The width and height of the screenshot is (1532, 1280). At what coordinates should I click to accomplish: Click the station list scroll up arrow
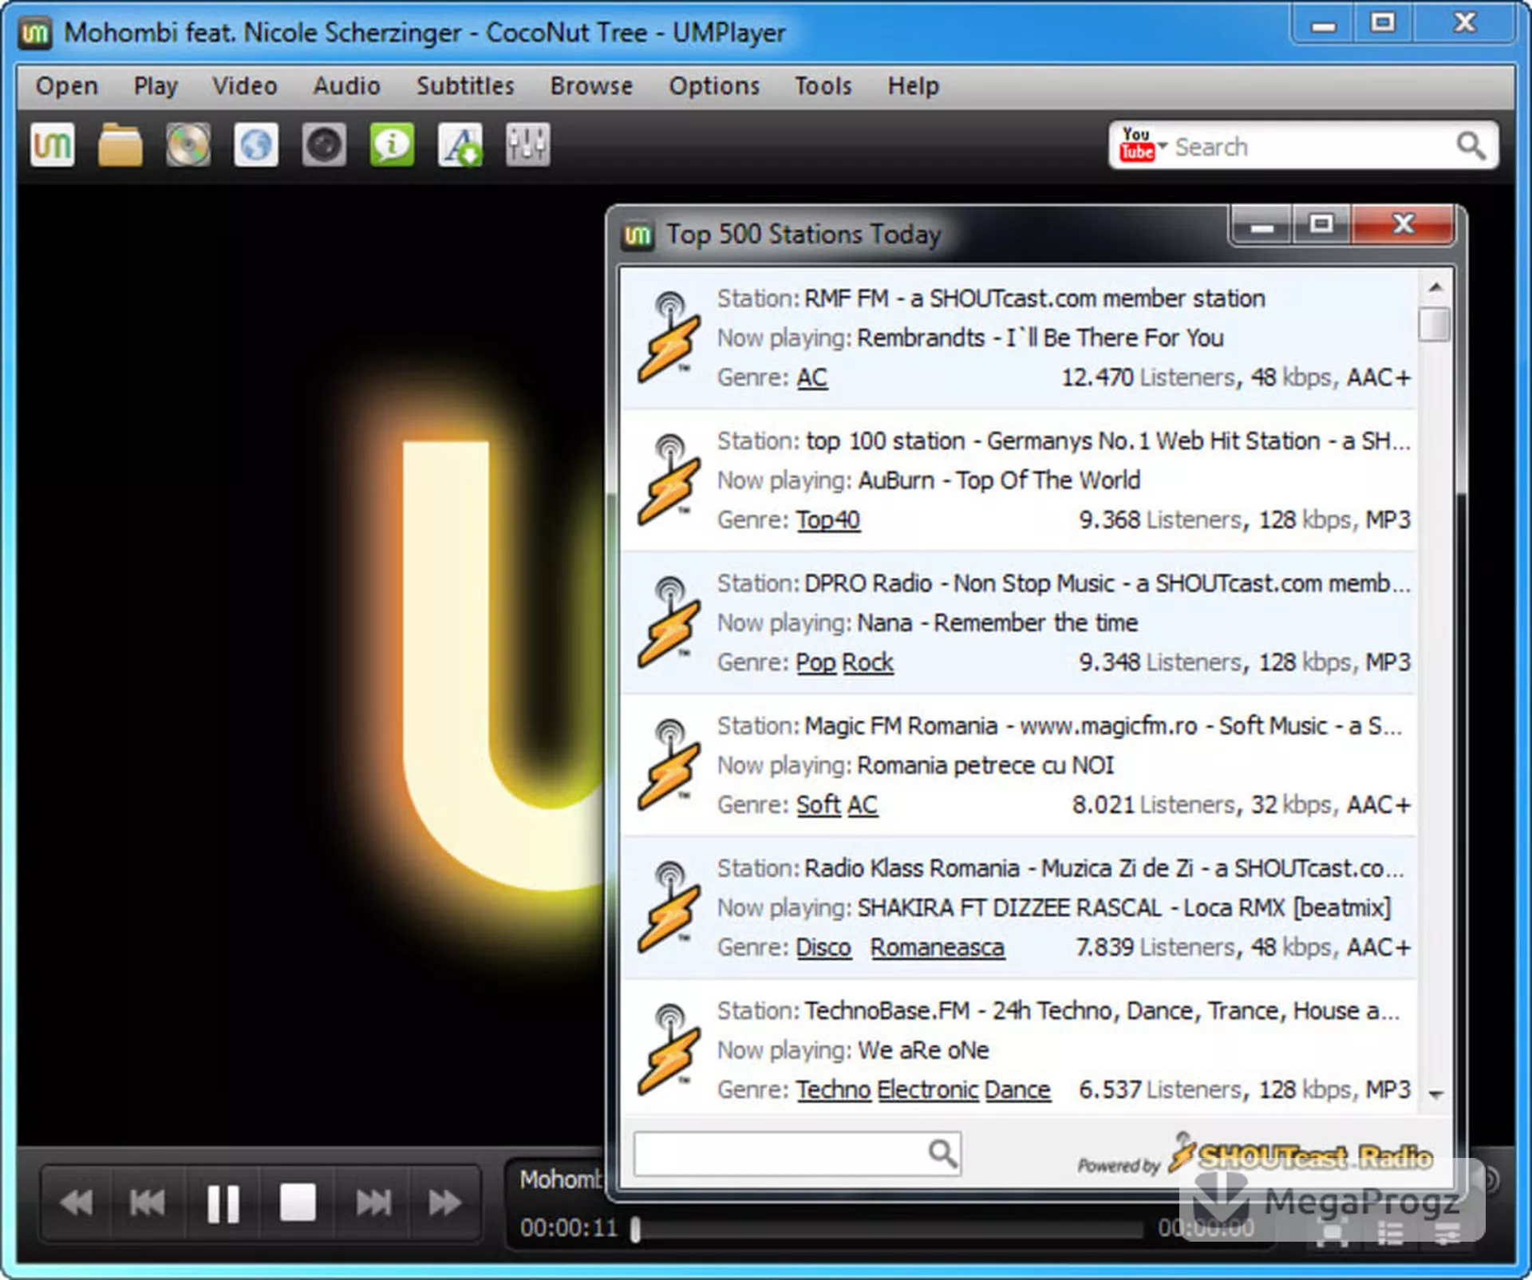click(1435, 287)
